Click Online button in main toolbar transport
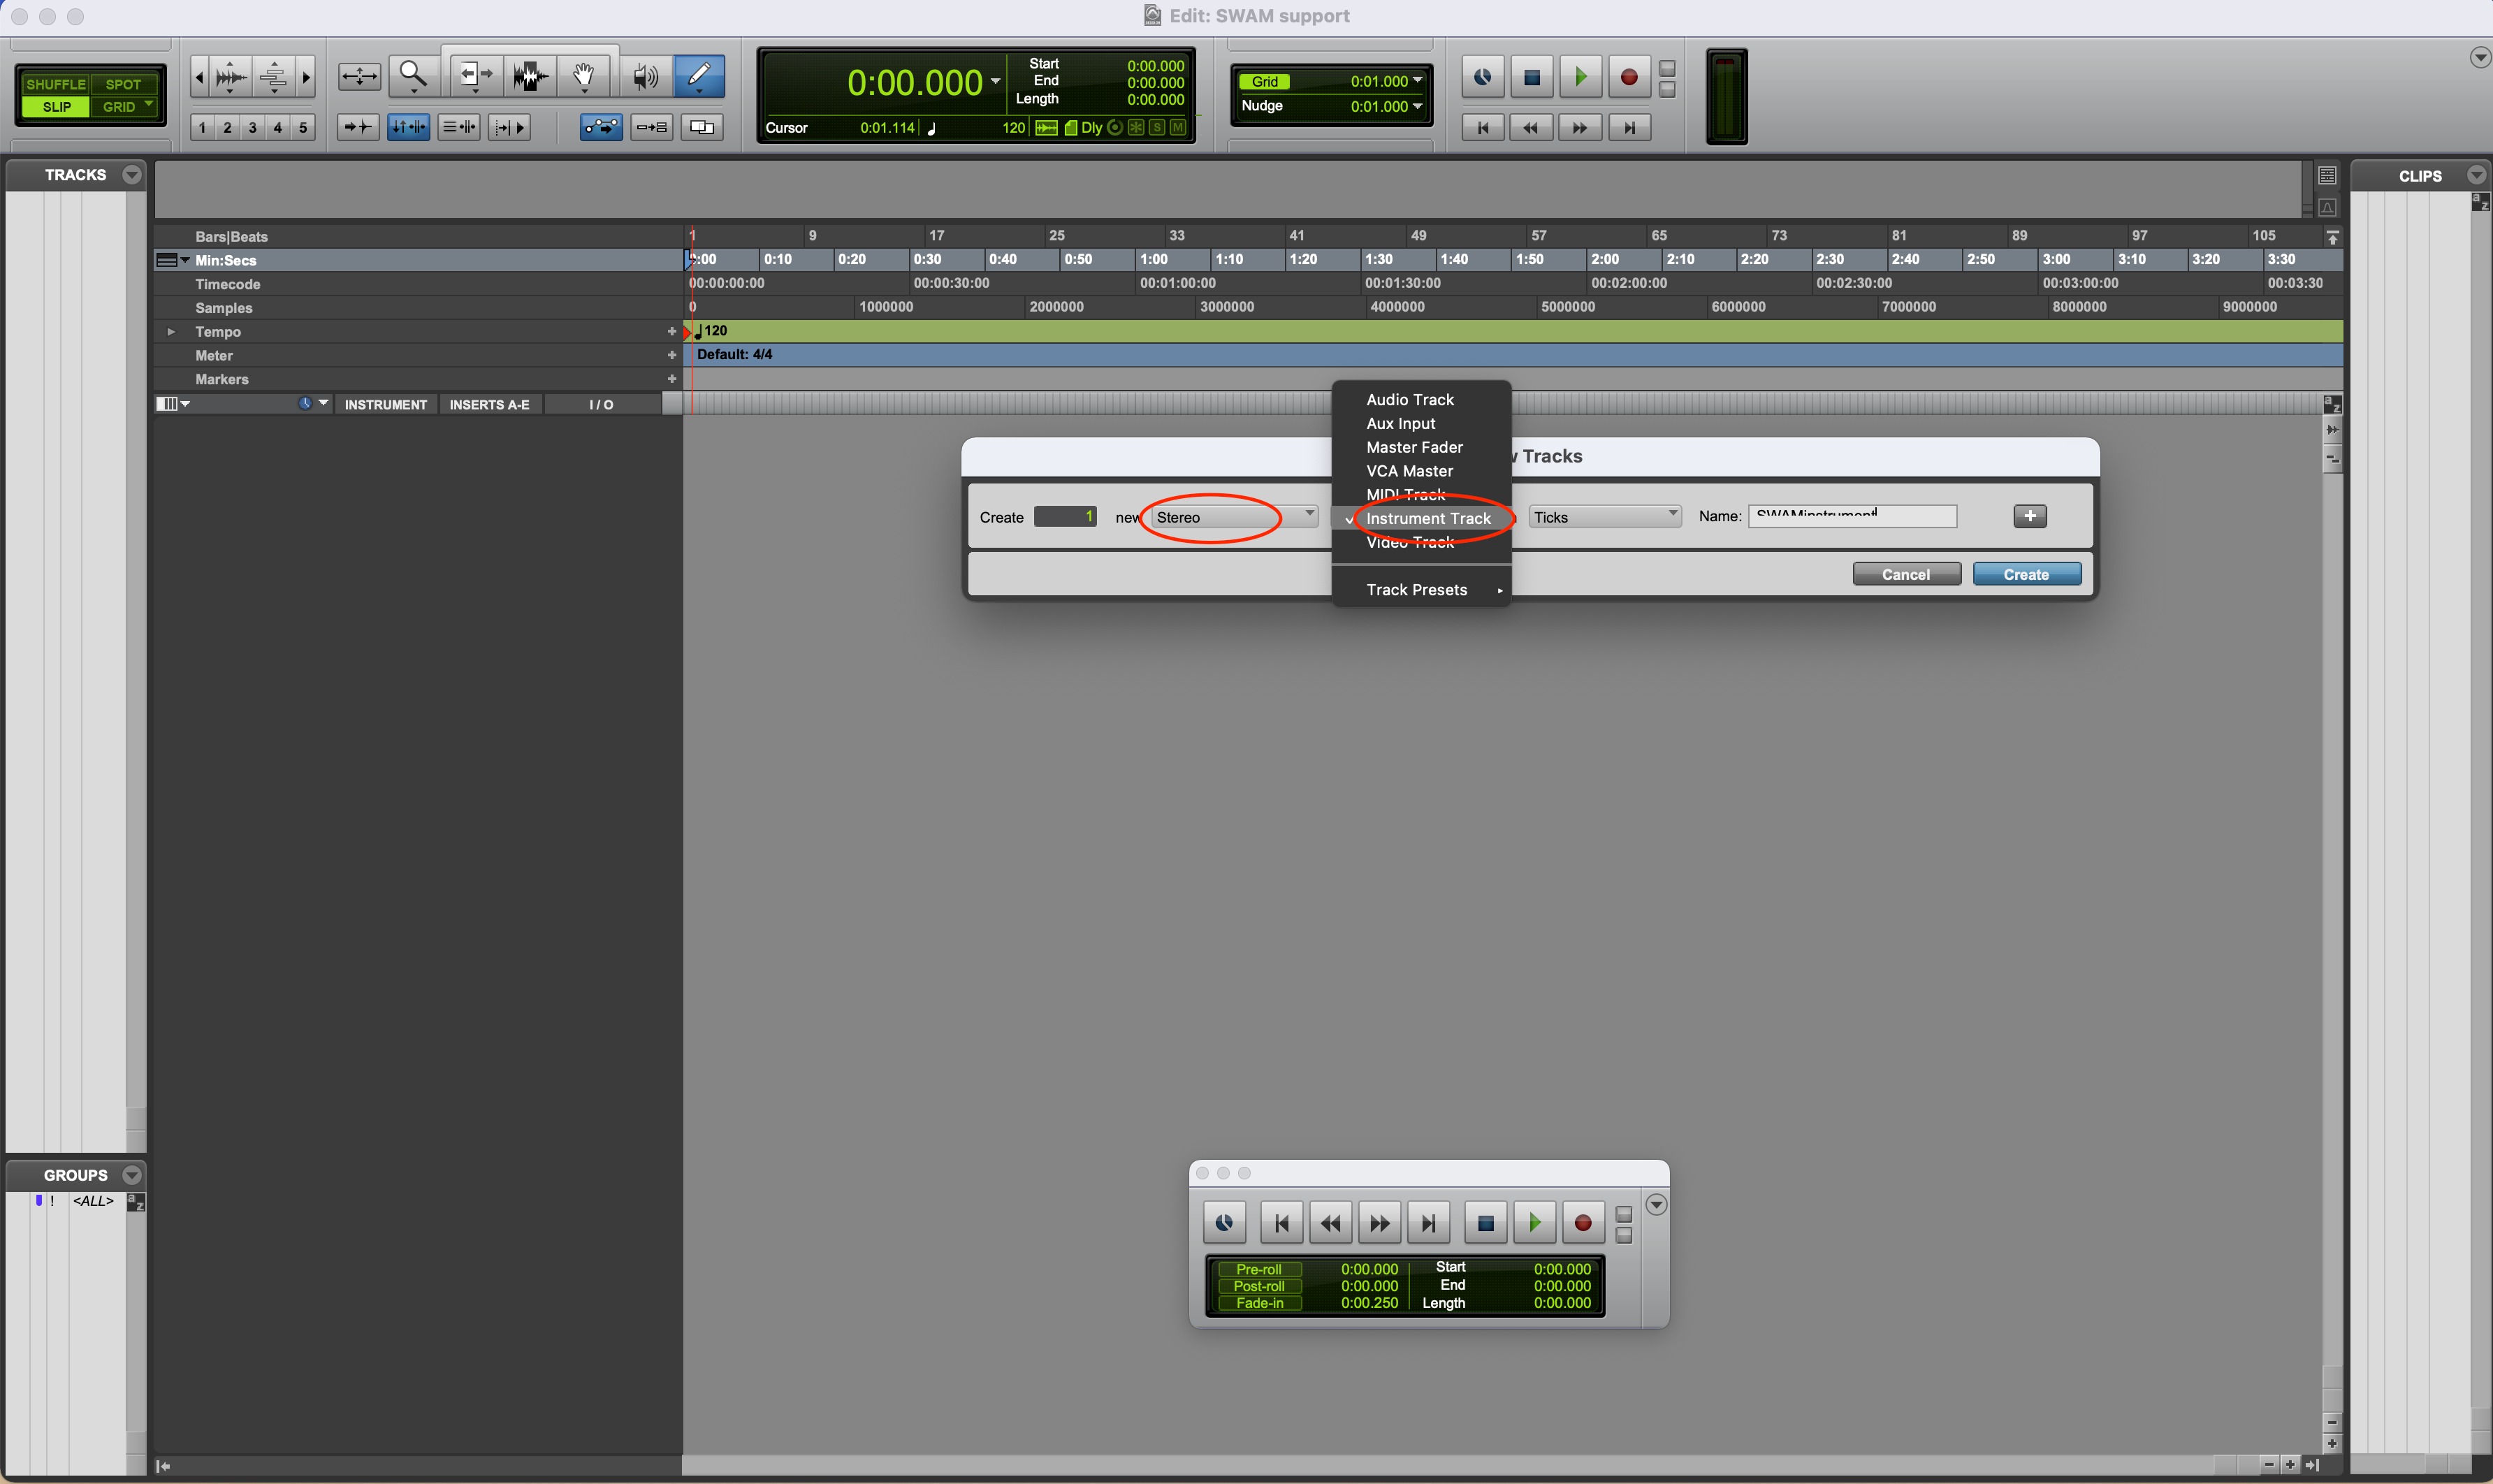This screenshot has height=1484, width=2493. (1483, 77)
